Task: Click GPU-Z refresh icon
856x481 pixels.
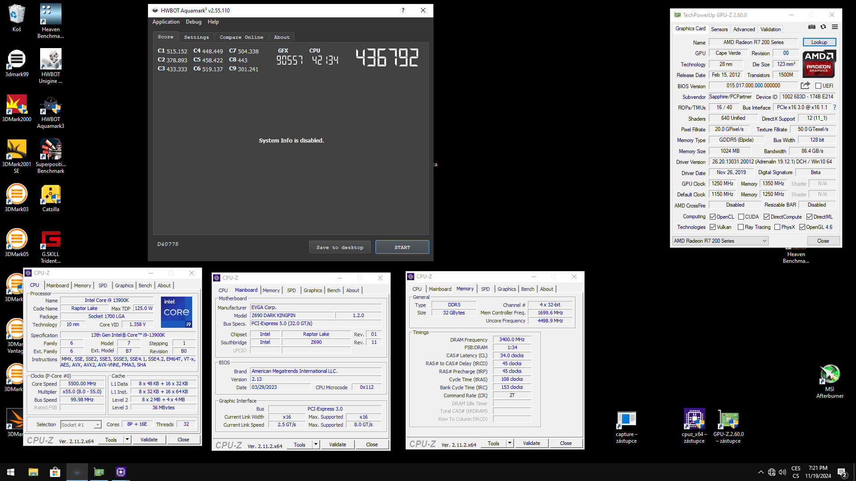Action: tap(823, 27)
